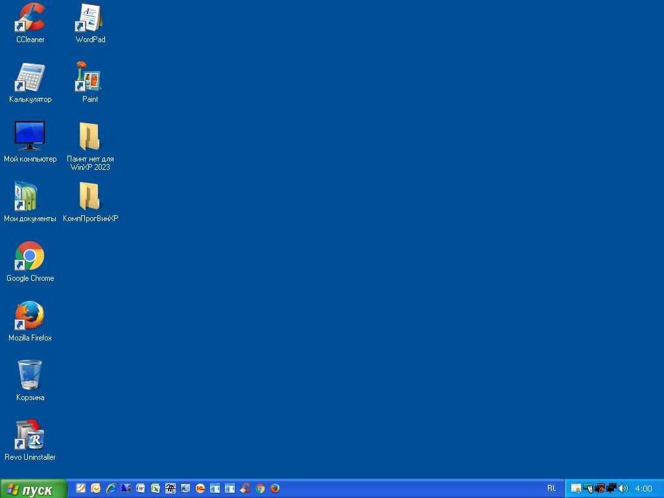Click the keyboard and mouse tray icon
The image size is (664, 498).
tap(587, 489)
